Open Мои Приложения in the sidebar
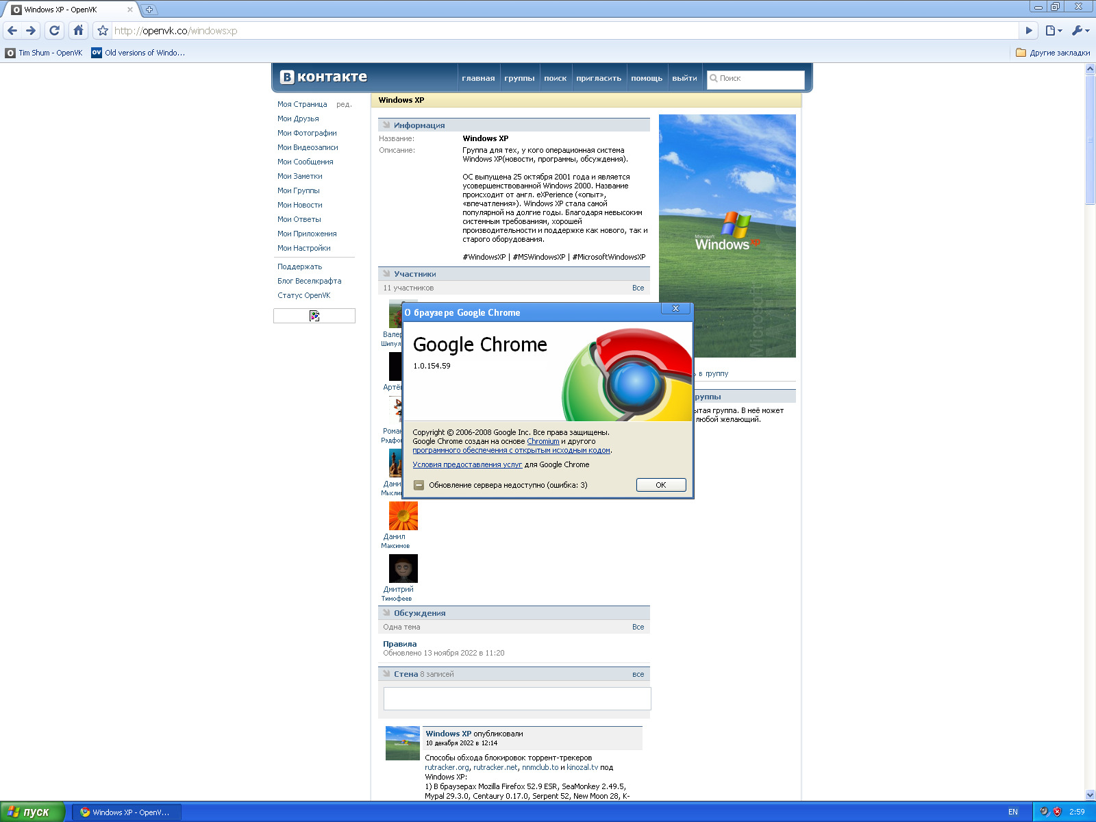Image resolution: width=1096 pixels, height=822 pixels. click(x=307, y=234)
